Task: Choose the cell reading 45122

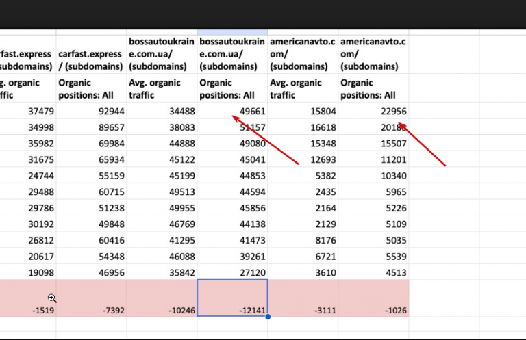Action: (x=162, y=159)
